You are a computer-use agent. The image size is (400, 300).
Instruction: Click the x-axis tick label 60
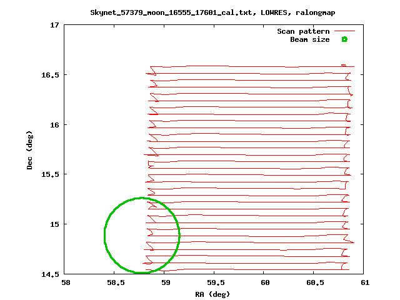(265, 282)
